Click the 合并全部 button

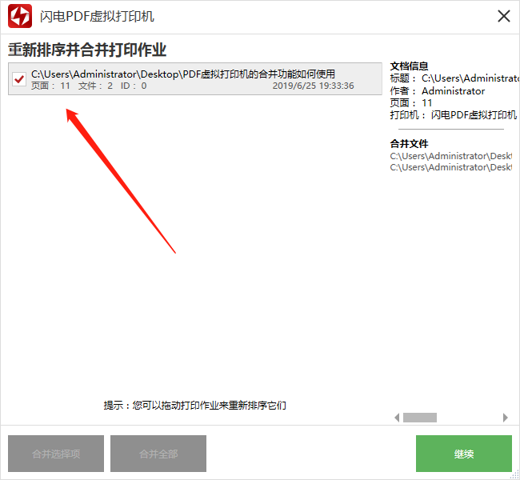[x=158, y=454]
